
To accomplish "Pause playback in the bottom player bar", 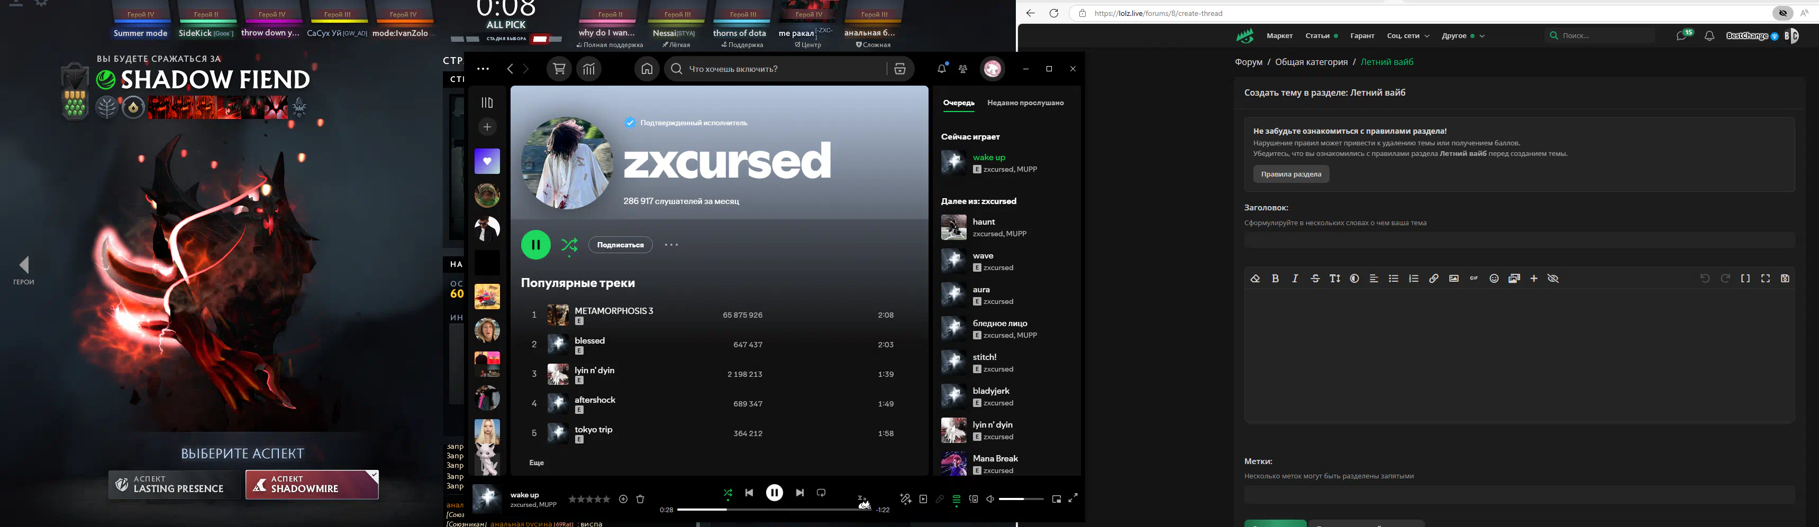I will (x=775, y=493).
